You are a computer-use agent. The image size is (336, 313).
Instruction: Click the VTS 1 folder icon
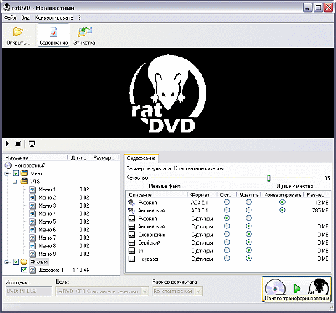click(24, 181)
